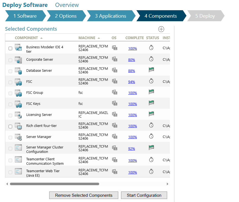The width and height of the screenshot is (239, 202).
Task: Click the flag status icon for Database Server
Action: click(151, 70)
